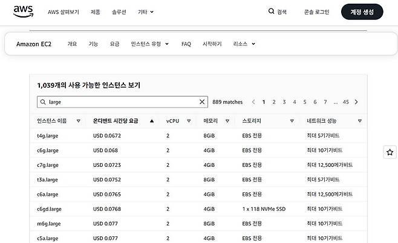Go to next page arrow in pagination

pyautogui.click(x=356, y=102)
